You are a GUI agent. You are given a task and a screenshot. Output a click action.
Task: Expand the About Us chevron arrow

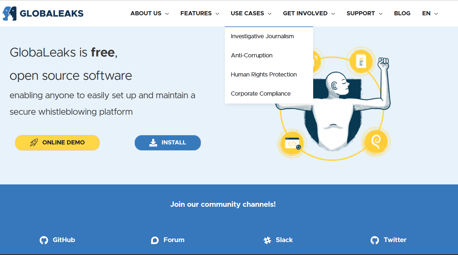tap(167, 14)
